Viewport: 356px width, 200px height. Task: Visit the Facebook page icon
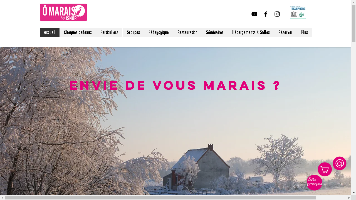pos(266,14)
